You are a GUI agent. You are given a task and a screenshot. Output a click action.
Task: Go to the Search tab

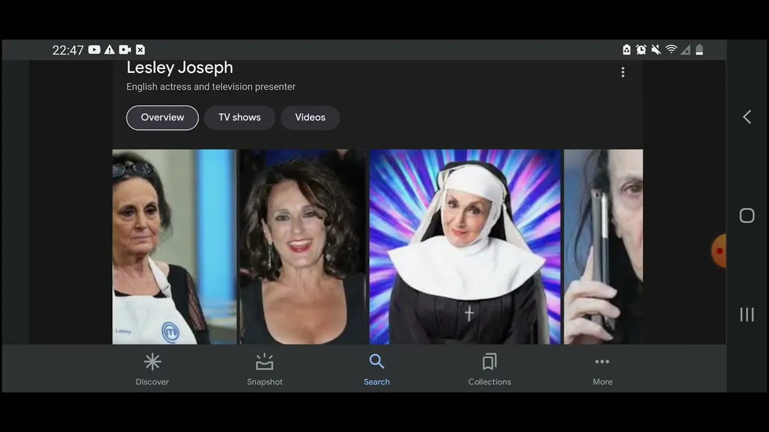(x=377, y=369)
